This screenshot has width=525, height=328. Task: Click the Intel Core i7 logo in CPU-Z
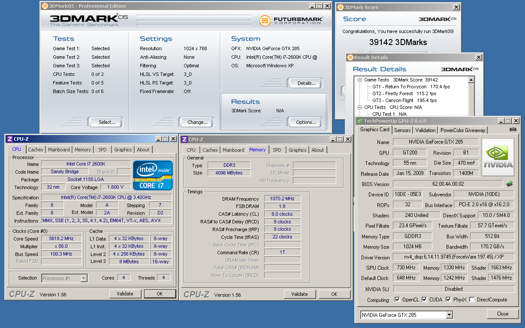153,175
